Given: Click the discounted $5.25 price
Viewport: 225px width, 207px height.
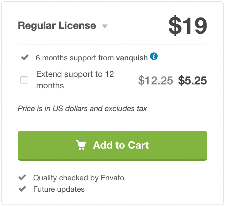Looking at the screenshot, I should tap(193, 81).
